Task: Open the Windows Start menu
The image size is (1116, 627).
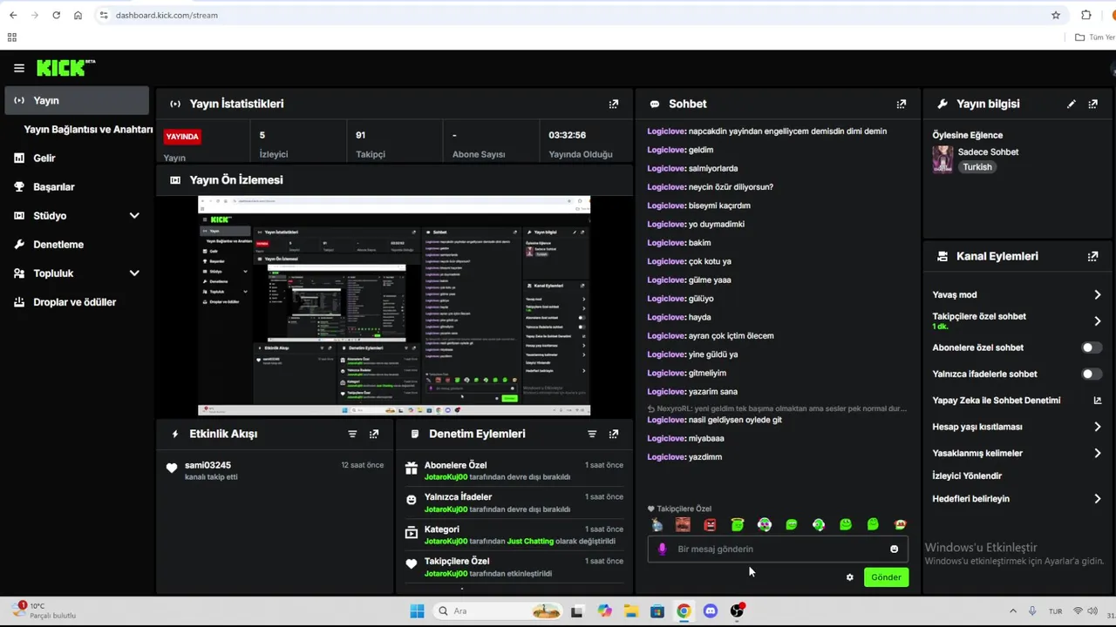Action: pos(417,611)
